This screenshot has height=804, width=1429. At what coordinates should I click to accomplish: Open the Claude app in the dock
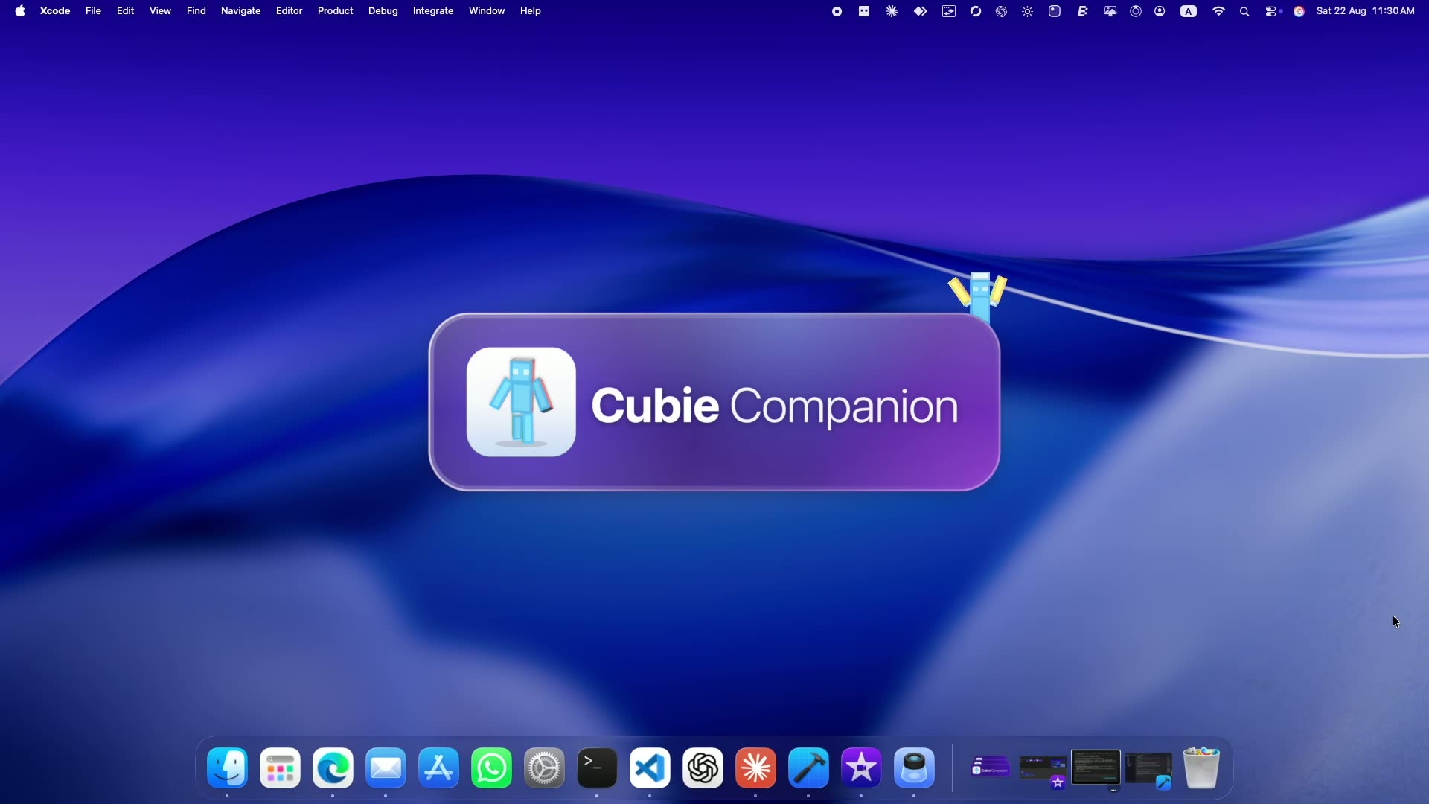point(755,768)
